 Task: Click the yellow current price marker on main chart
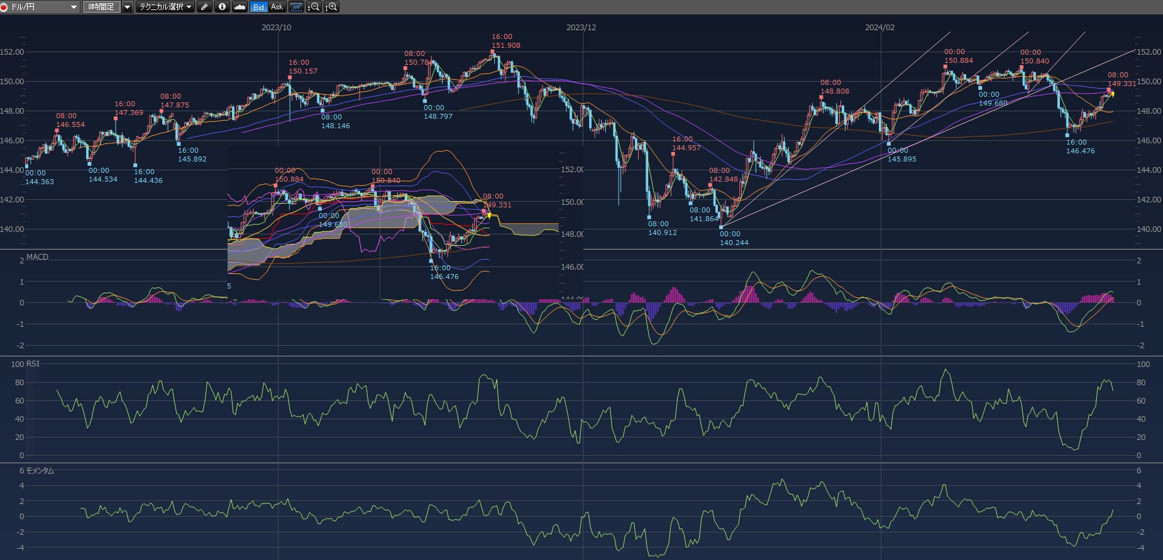1113,94
